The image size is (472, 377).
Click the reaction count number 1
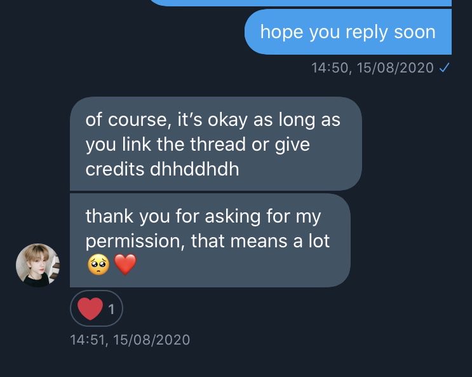point(111,309)
